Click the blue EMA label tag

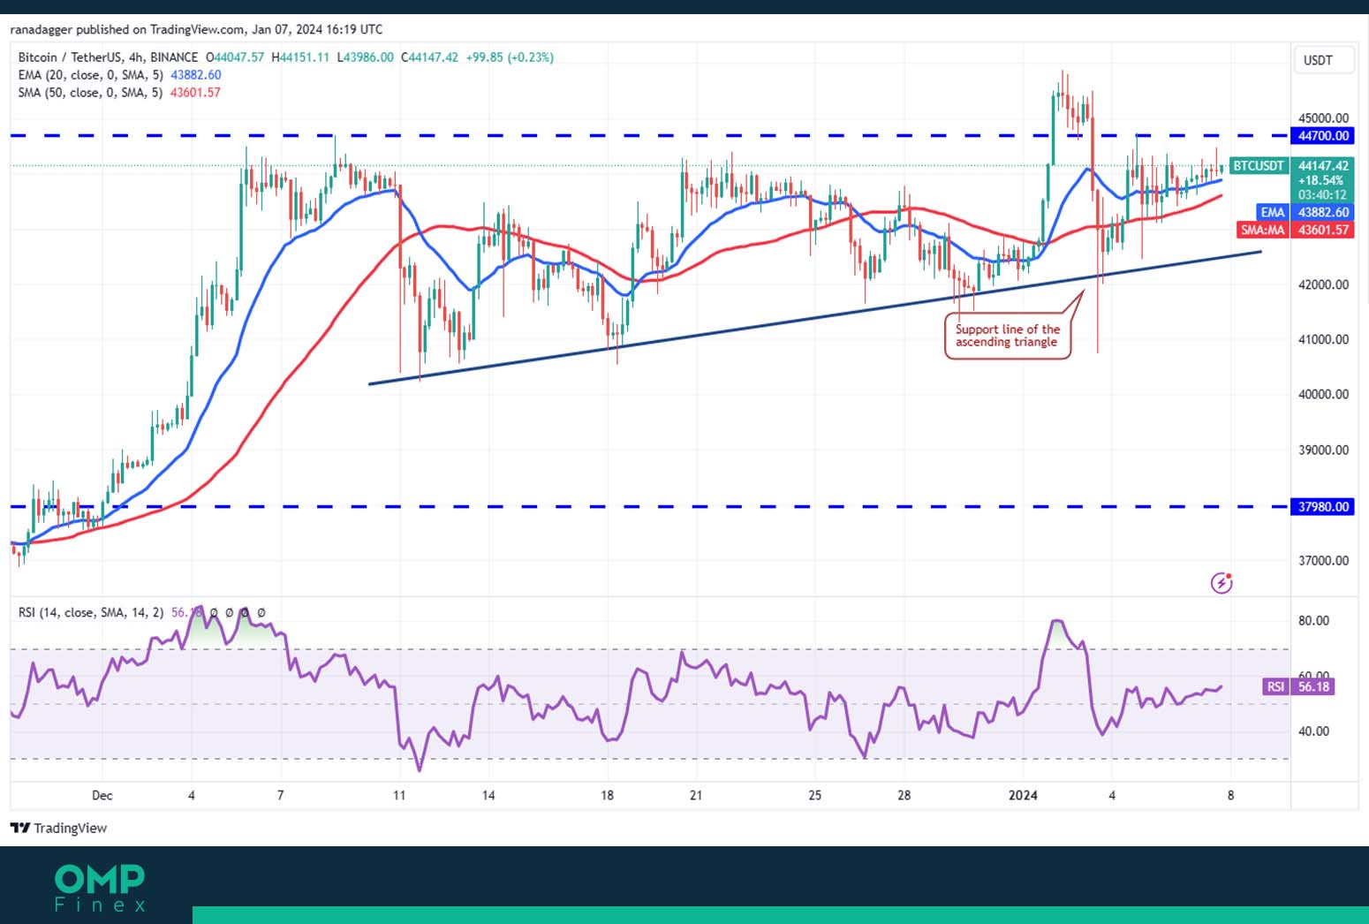coord(1273,212)
